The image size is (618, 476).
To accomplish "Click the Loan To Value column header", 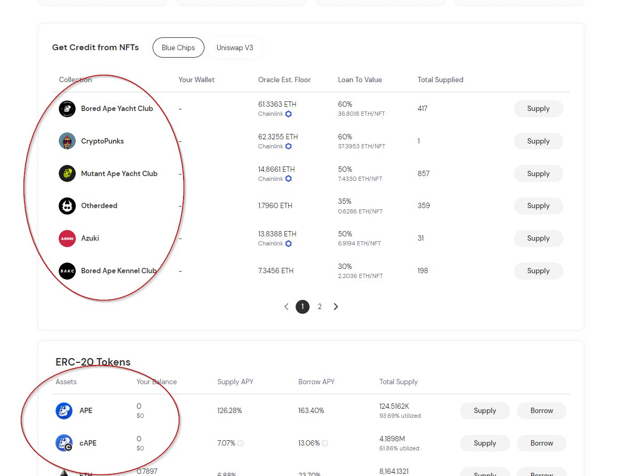I will click(360, 80).
